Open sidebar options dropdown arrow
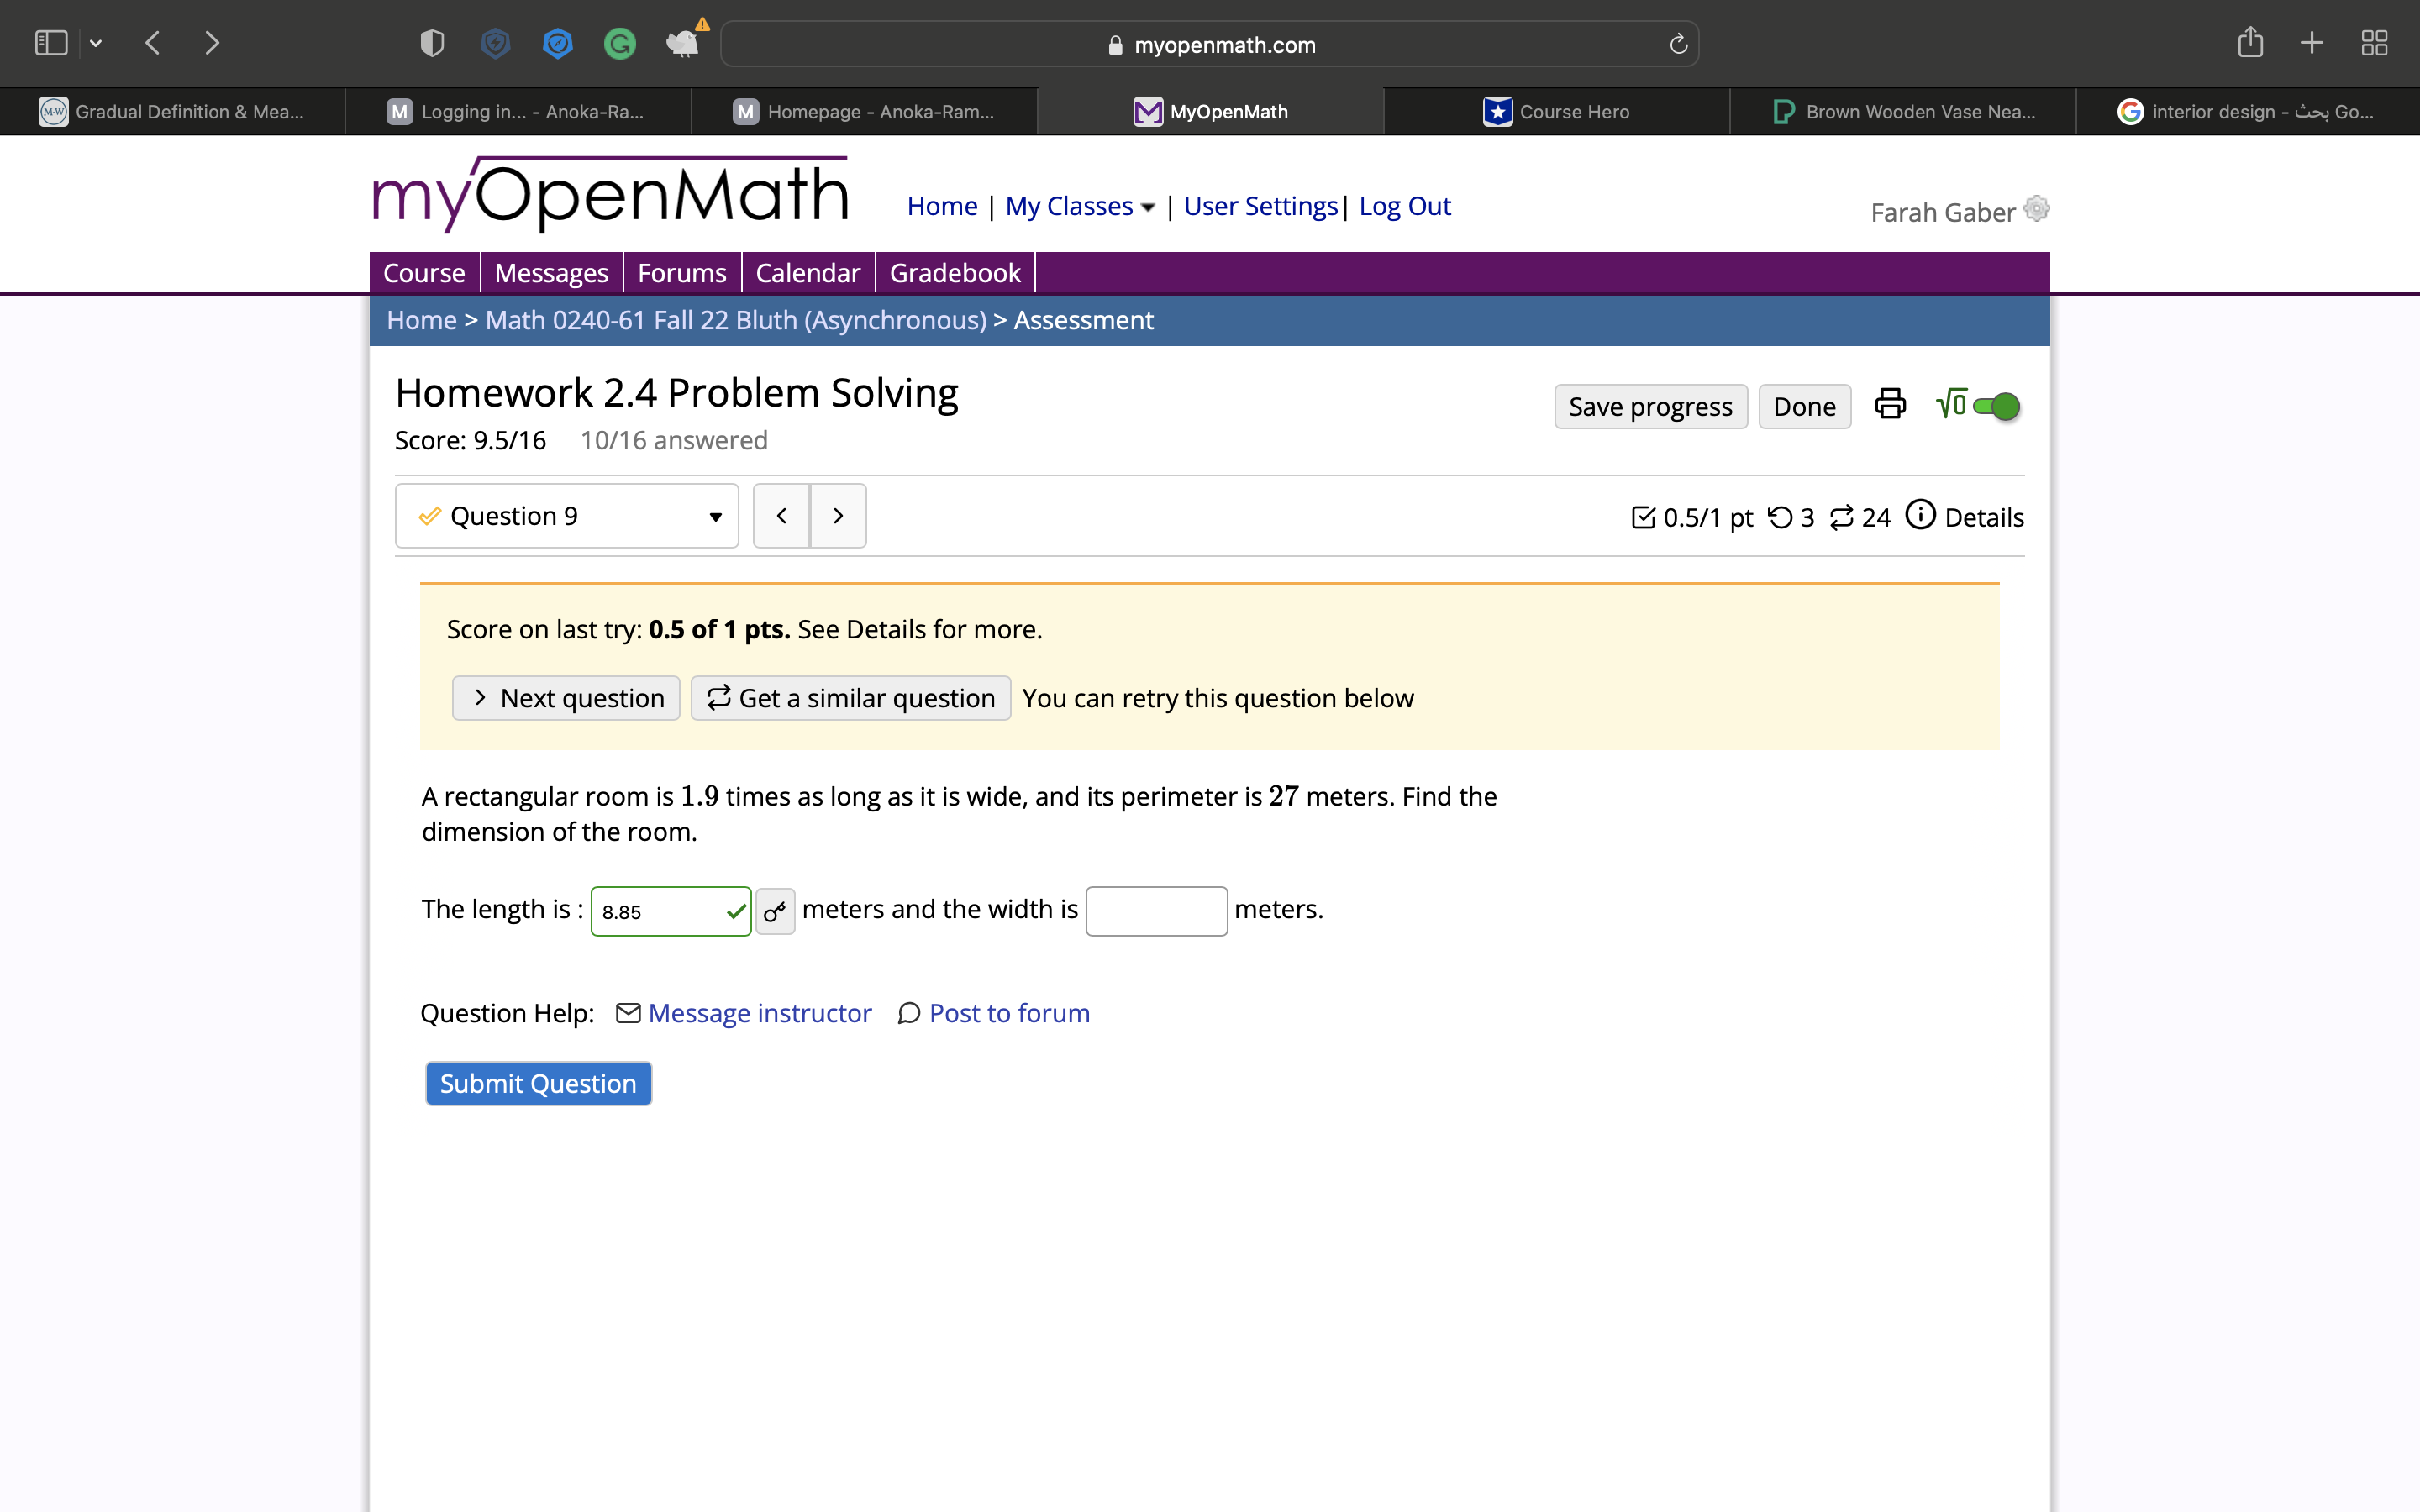2420x1512 pixels. (96, 43)
